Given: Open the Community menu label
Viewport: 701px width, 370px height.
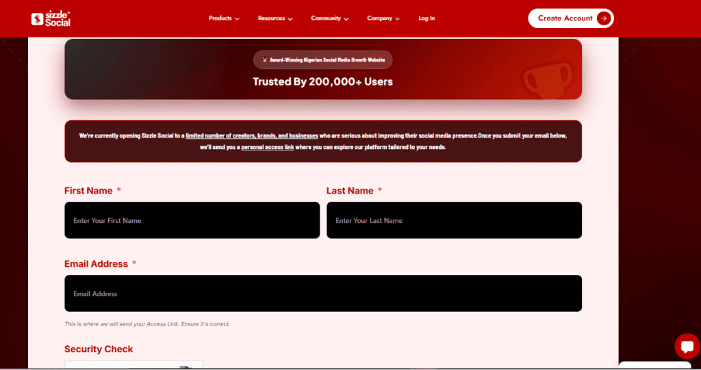Looking at the screenshot, I should [x=326, y=18].
